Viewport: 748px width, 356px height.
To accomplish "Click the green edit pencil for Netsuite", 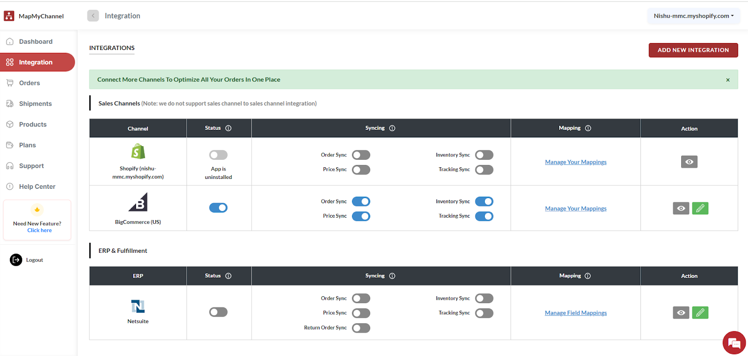I will click(700, 313).
